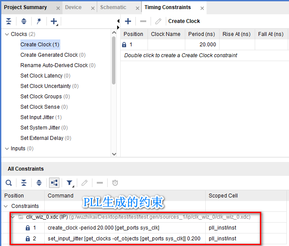Screen dimensions: 289x246
Task: Select Set Clock Uncertainty (0)
Action: (49, 86)
